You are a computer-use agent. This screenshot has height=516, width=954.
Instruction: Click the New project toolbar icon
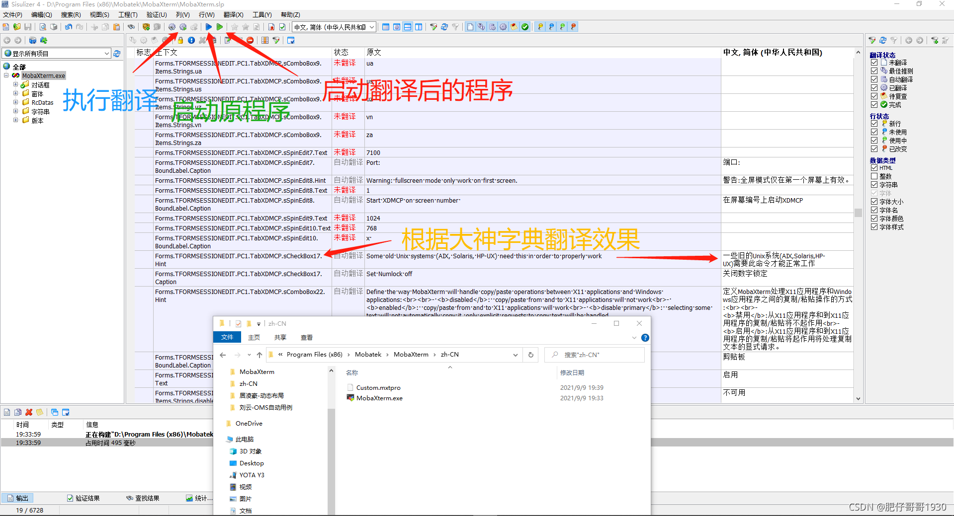pyautogui.click(x=6, y=27)
